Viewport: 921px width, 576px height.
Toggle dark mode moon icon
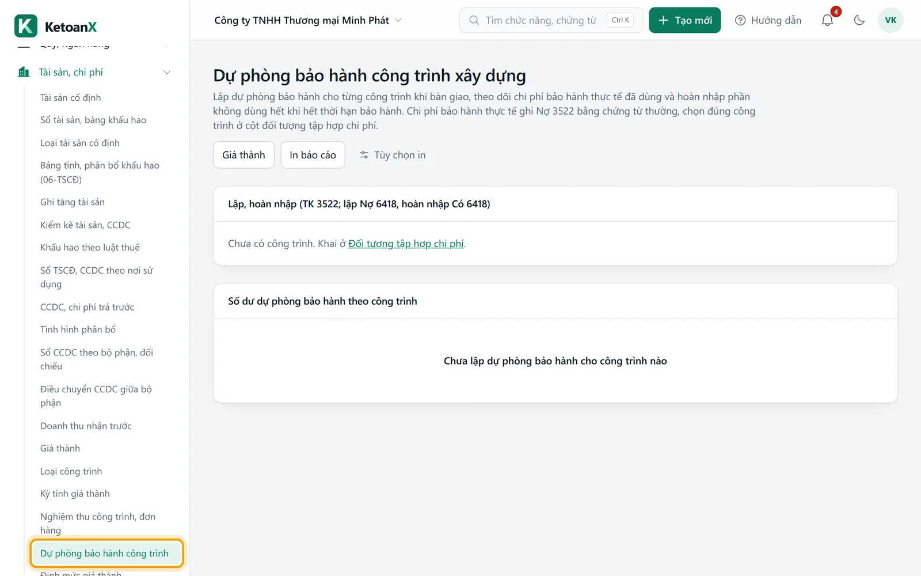(x=859, y=20)
